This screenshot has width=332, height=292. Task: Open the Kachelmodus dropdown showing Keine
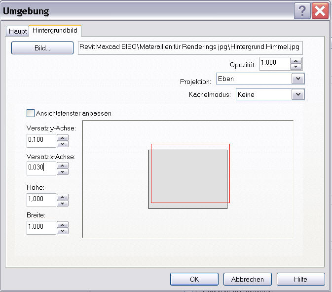coord(270,94)
